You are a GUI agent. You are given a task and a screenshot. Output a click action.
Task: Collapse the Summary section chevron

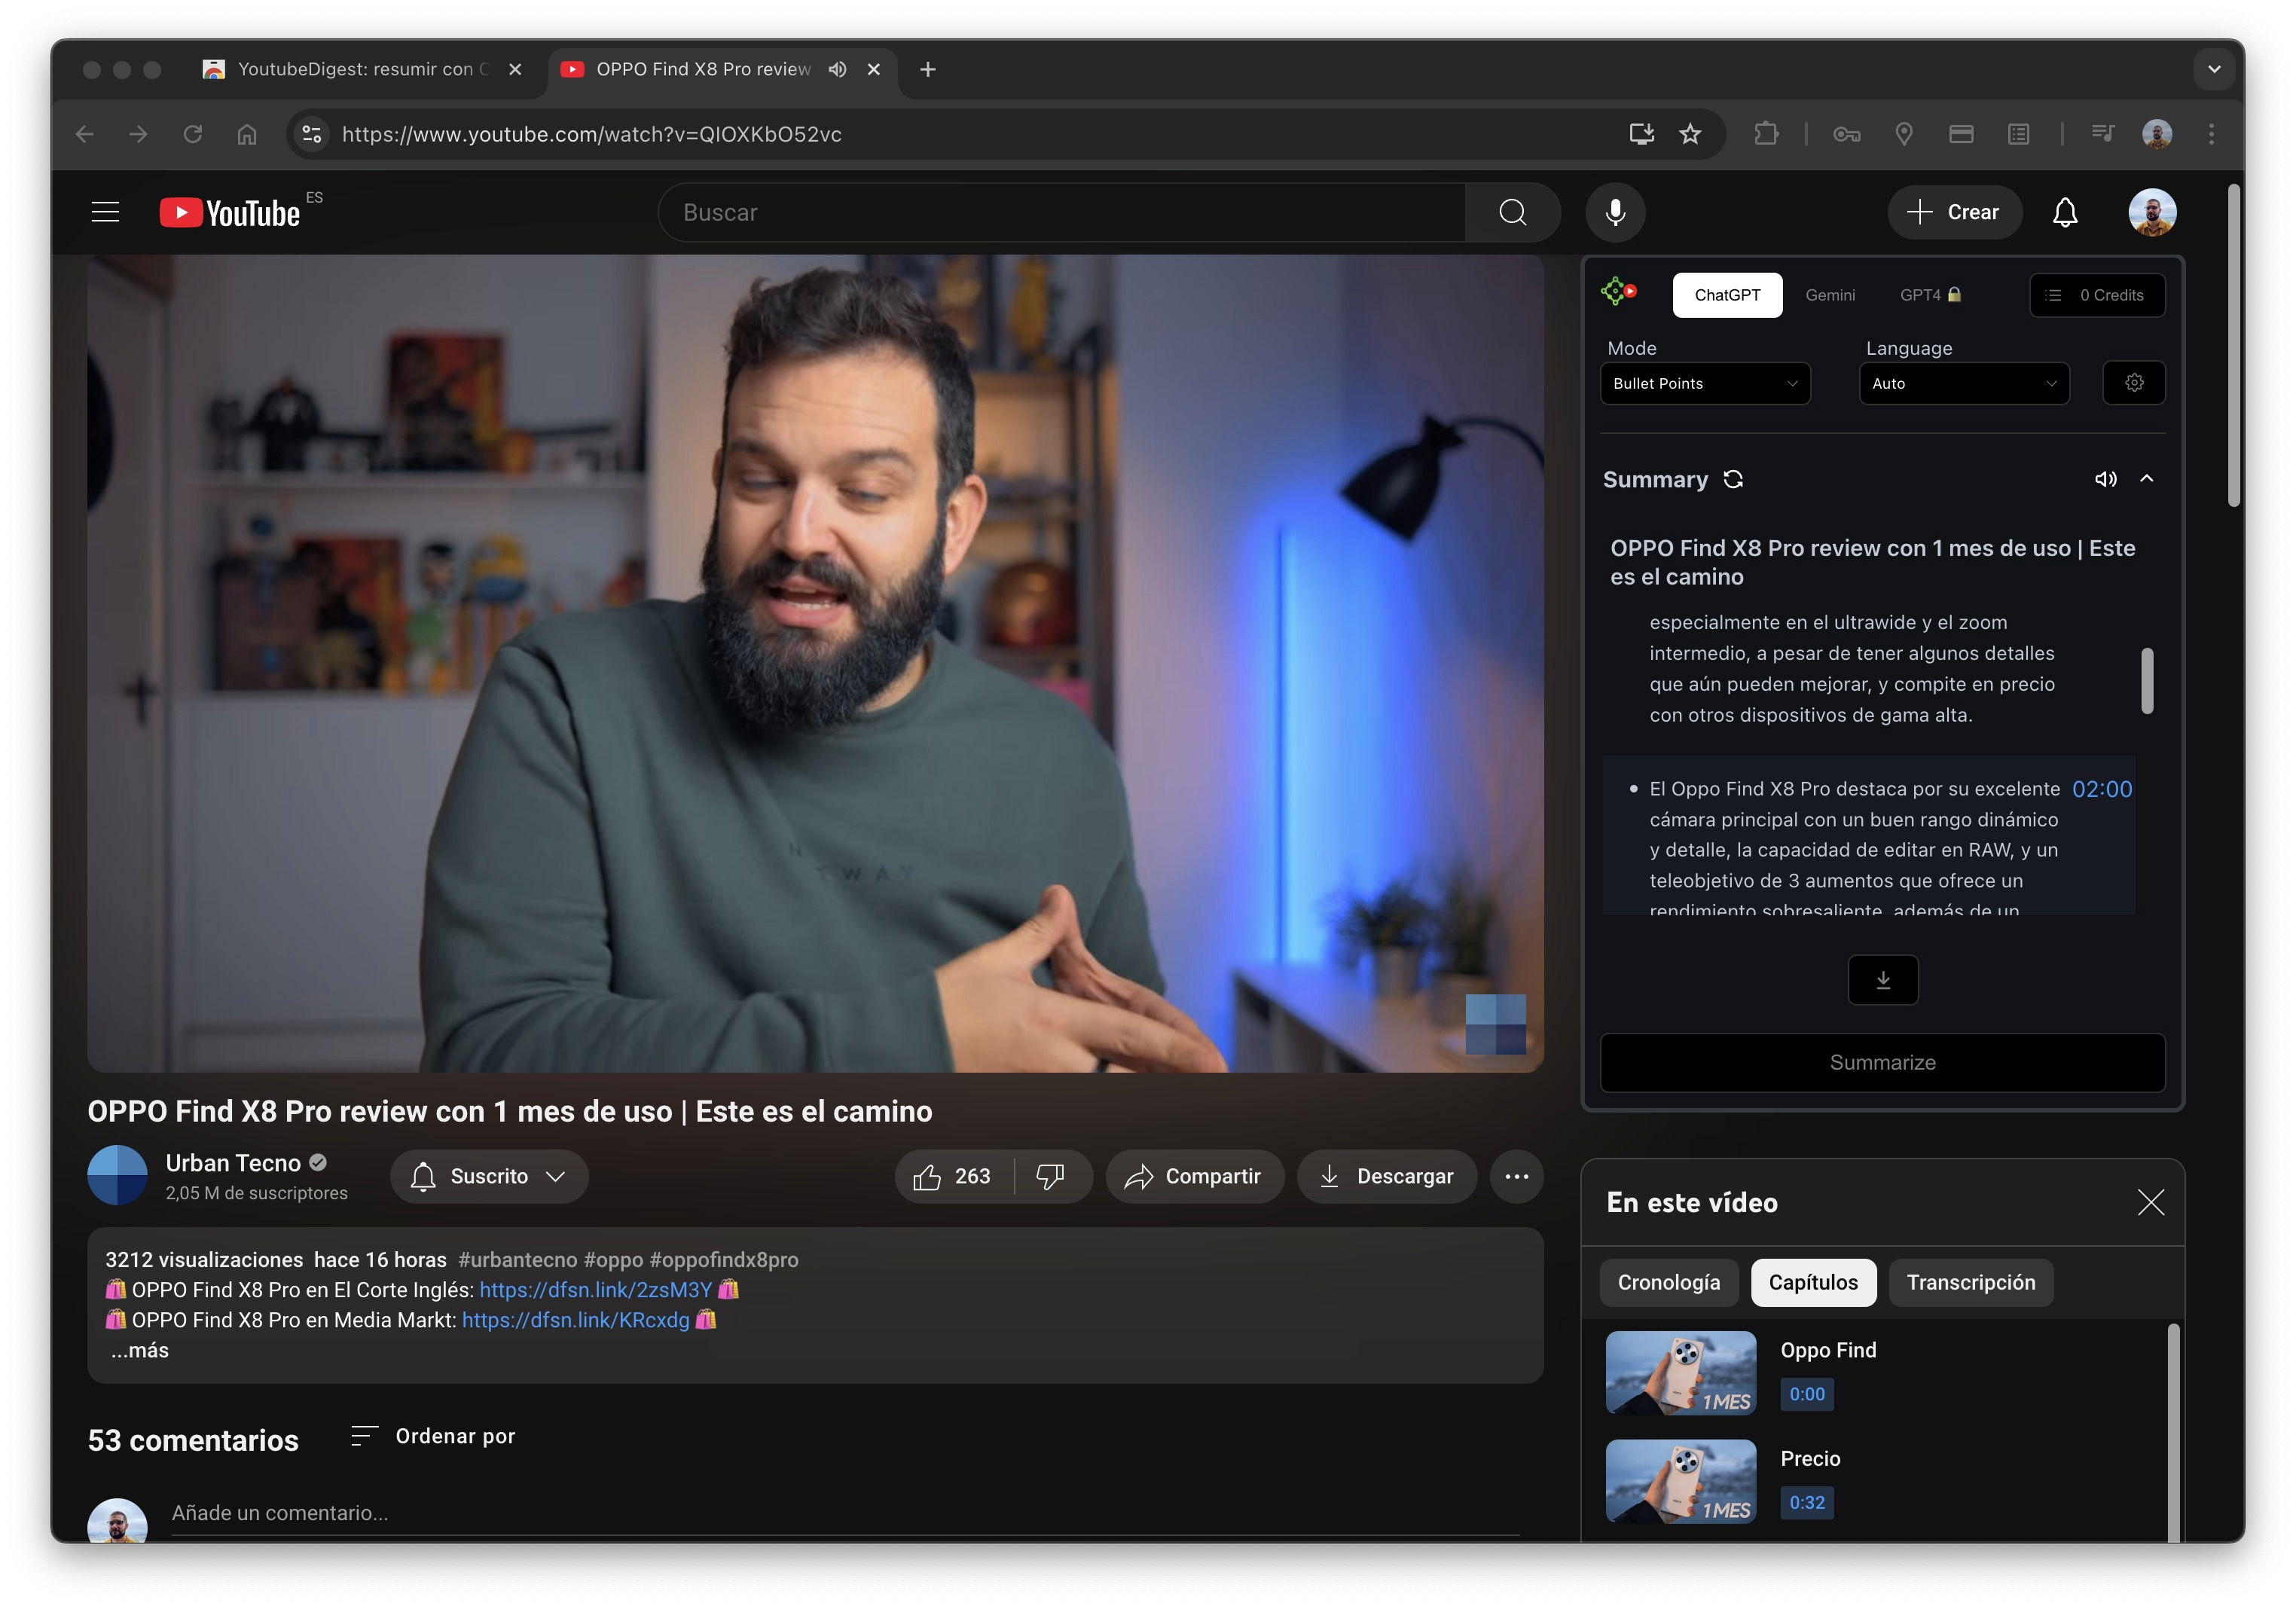pos(2146,479)
